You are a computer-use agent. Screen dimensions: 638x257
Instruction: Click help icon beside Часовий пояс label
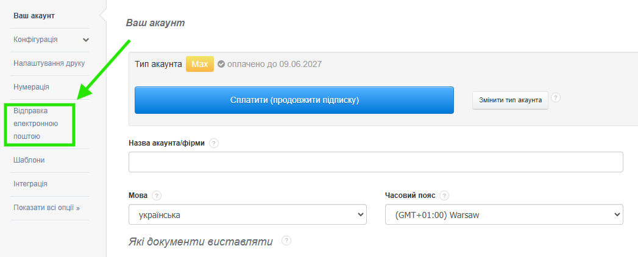click(x=444, y=195)
